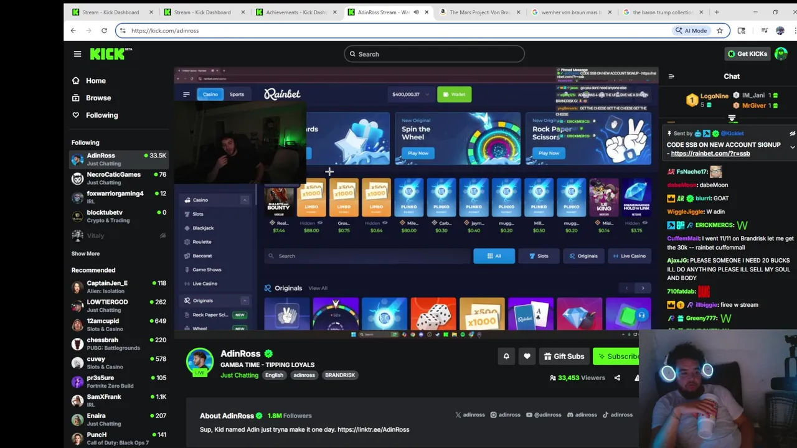Image resolution: width=797 pixels, height=448 pixels.
Task: Open Browse from the sidebar
Action: pos(98,98)
